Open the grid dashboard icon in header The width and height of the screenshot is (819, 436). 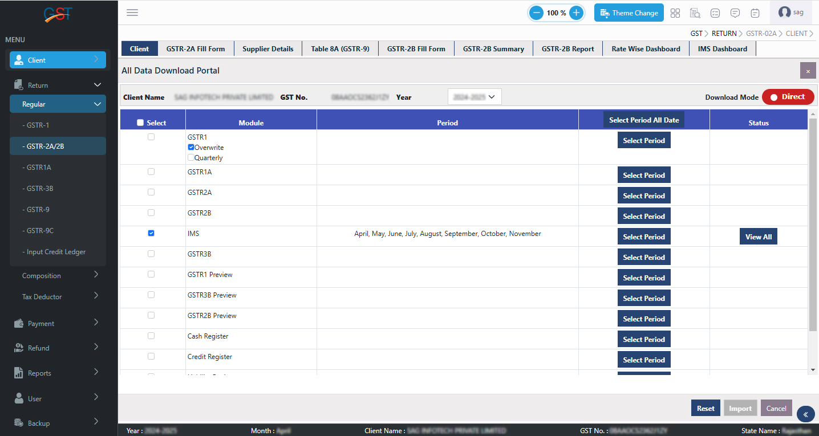(675, 13)
